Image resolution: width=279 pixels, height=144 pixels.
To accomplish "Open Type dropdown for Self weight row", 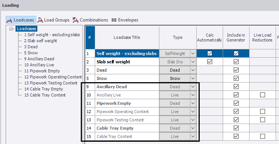I will coord(193,54).
